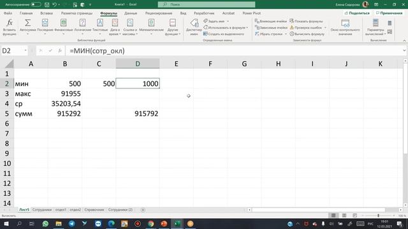The height and width of the screenshot is (229, 408).
Task: Open Lookup and Reference functions icon
Action: [x=130, y=23]
